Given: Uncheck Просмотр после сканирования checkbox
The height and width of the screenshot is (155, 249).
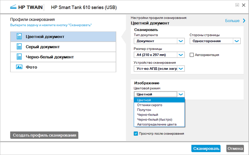Looking at the screenshot, I should point(136,134).
